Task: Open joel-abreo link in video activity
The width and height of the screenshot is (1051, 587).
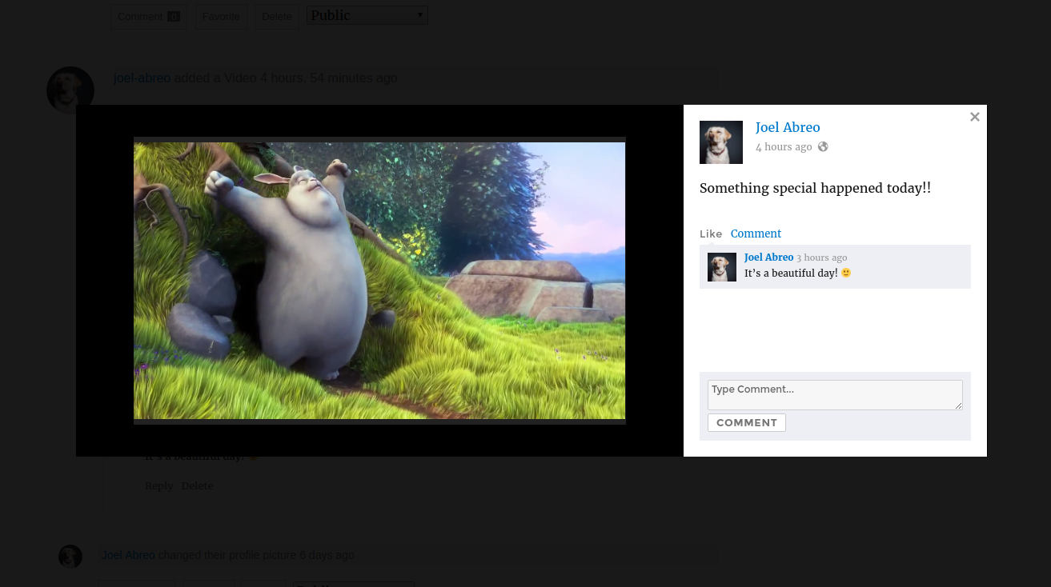Action: [x=142, y=78]
